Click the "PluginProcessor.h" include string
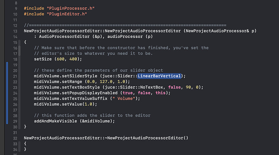 (71, 8)
